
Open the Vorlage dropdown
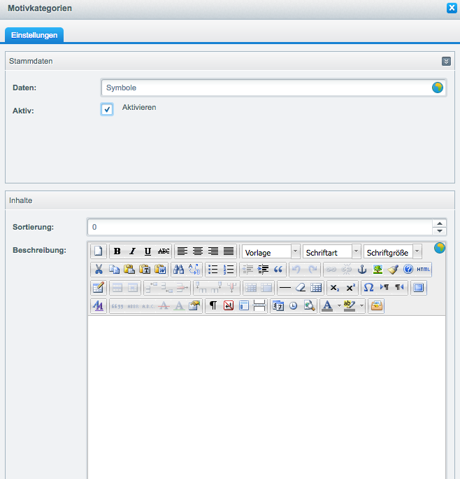pyautogui.click(x=271, y=252)
